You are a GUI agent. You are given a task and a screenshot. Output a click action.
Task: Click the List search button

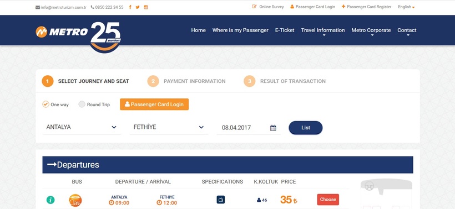pyautogui.click(x=306, y=128)
